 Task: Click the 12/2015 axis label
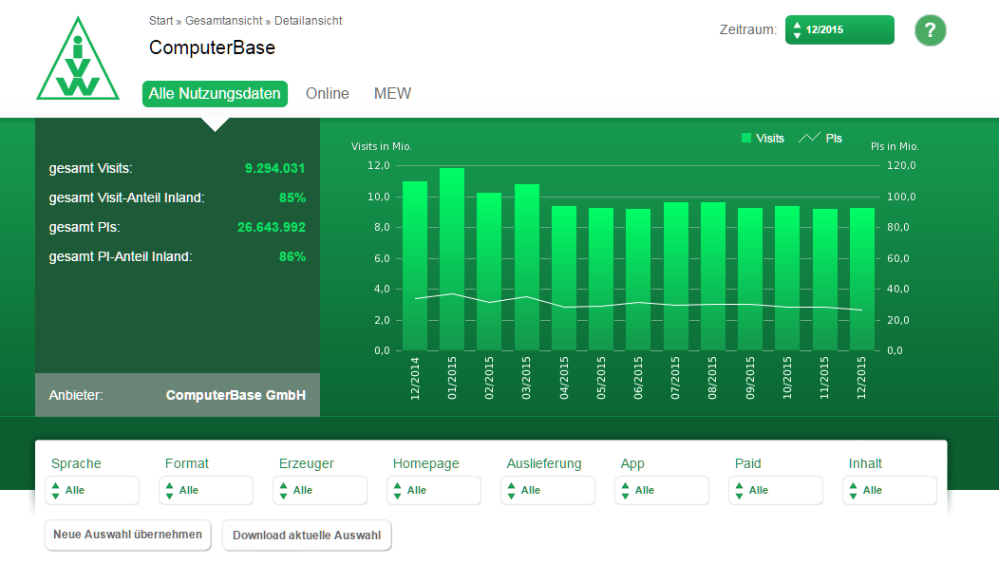[x=861, y=378]
